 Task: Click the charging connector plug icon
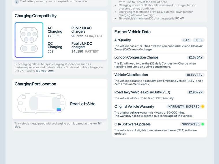click(x=29, y=40)
